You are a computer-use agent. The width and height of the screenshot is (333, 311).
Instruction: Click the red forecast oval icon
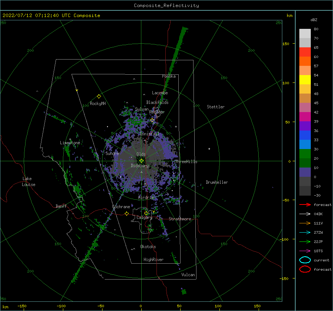[x=305, y=269]
